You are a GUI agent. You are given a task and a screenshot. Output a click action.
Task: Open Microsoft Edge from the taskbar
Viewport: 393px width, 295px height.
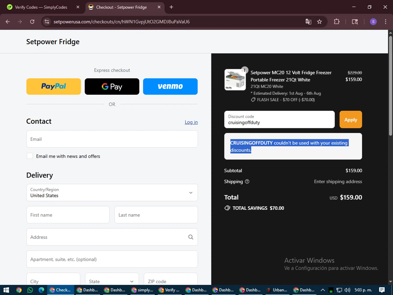coord(41,290)
